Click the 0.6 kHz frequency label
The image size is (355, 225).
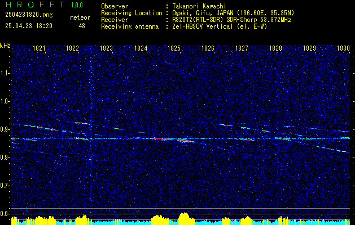click(x=5, y=214)
